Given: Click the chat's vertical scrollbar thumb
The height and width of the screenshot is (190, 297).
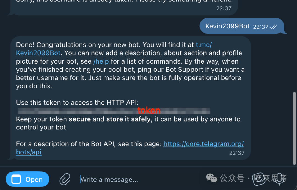Looking at the screenshot, I should point(294,128).
